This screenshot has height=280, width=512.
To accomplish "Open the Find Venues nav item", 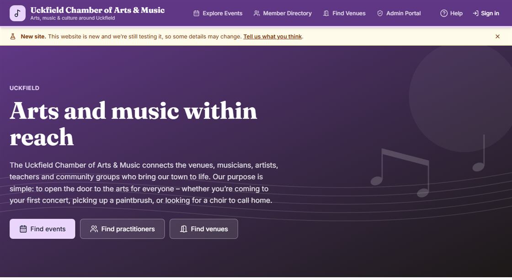I will pos(344,13).
